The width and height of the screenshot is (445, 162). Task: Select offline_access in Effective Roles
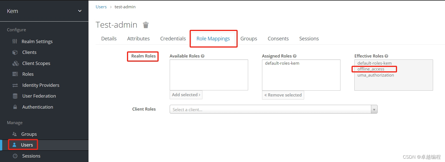371,69
